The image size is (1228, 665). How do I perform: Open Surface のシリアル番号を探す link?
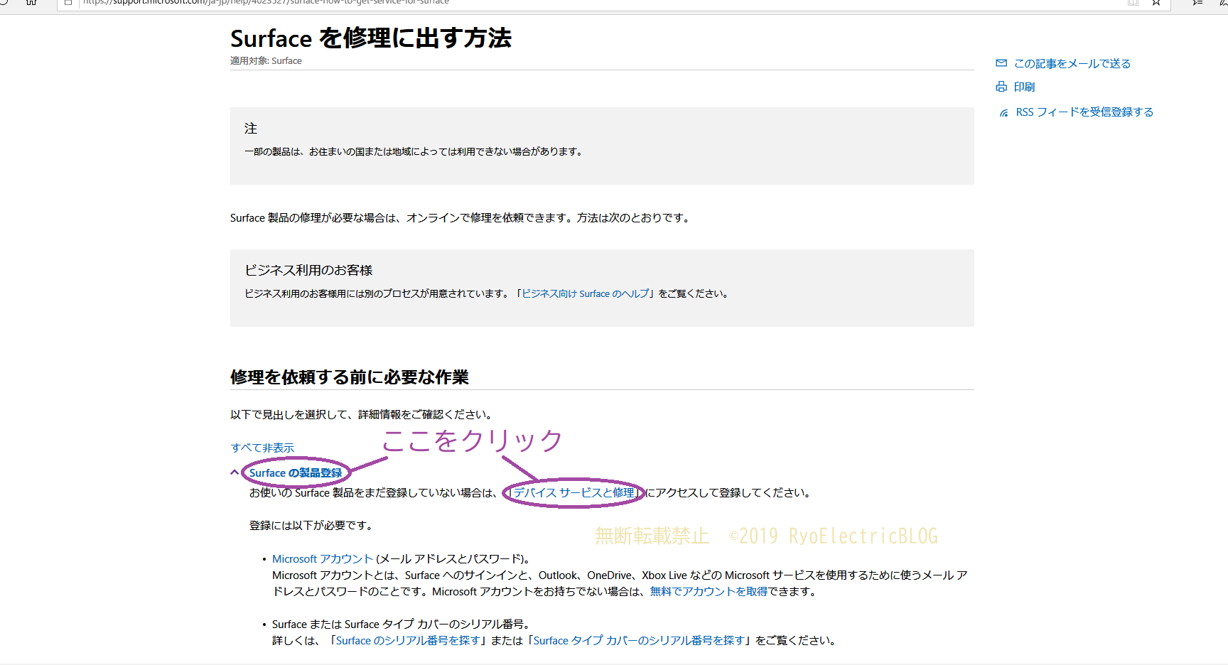[x=408, y=641]
